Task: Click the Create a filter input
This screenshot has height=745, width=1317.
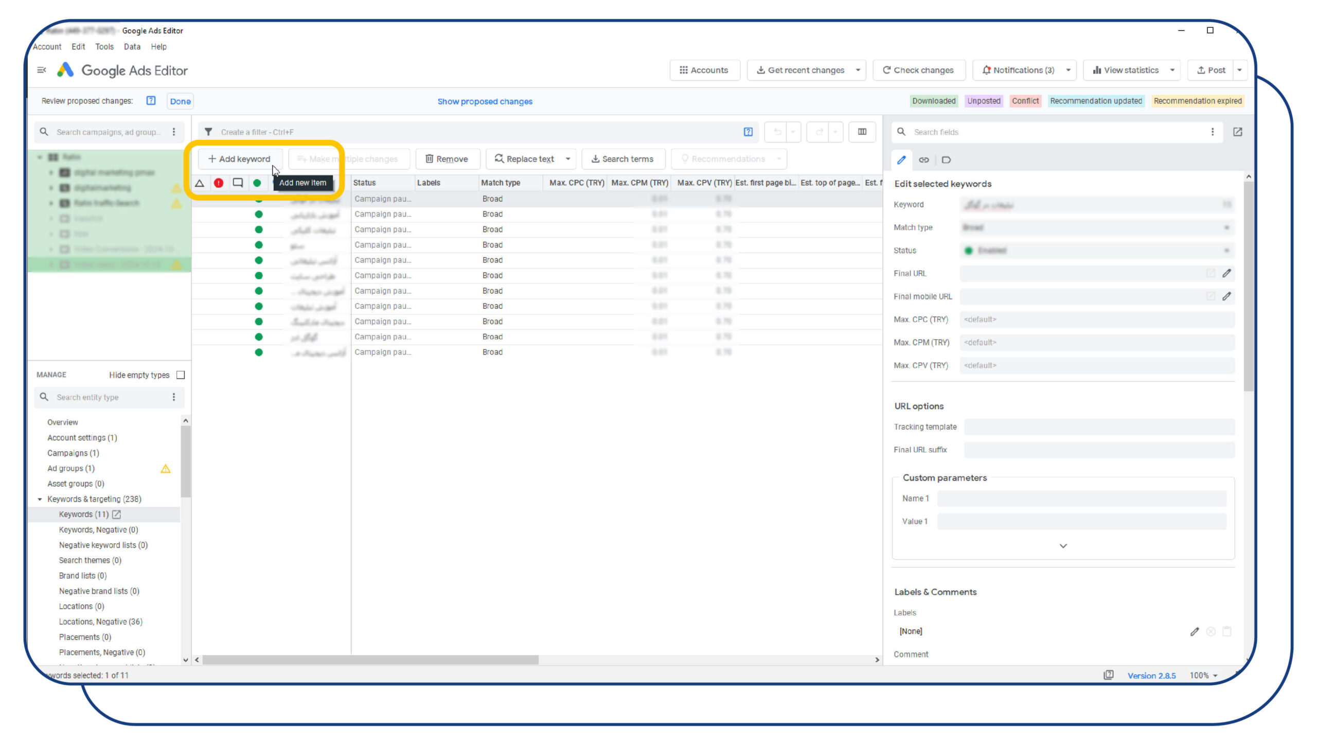Action: pyautogui.click(x=478, y=132)
